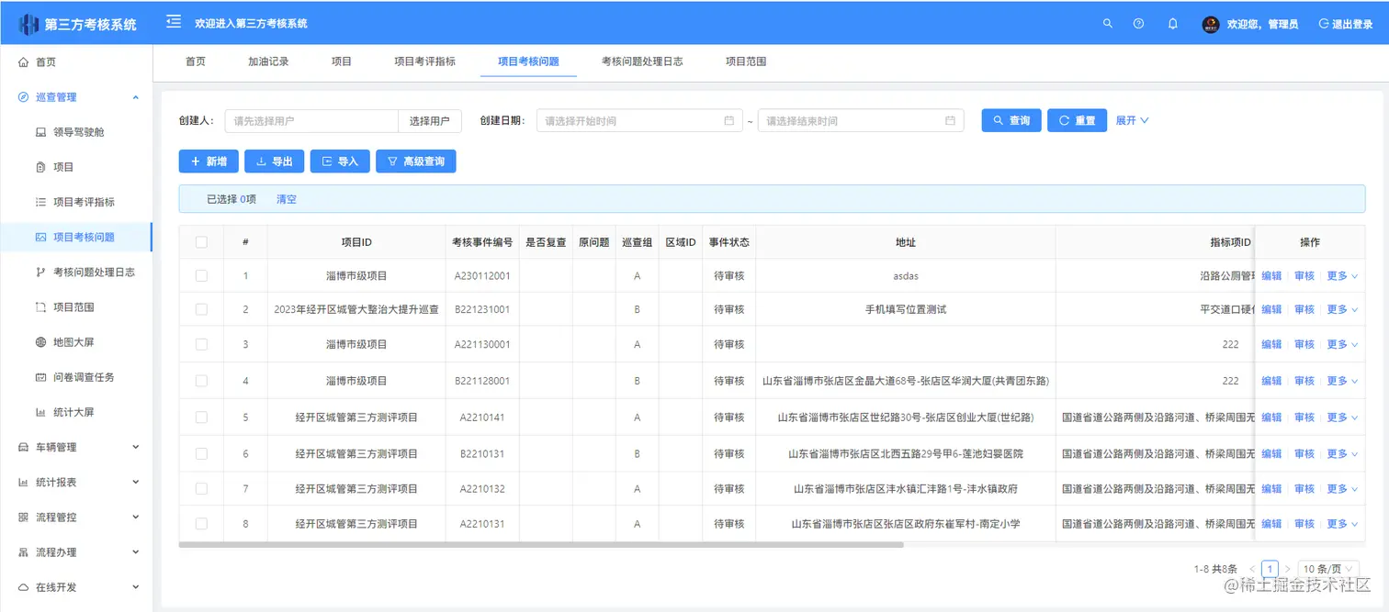The image size is (1389, 612).
Task: Check the box for row 2
Action: (201, 309)
